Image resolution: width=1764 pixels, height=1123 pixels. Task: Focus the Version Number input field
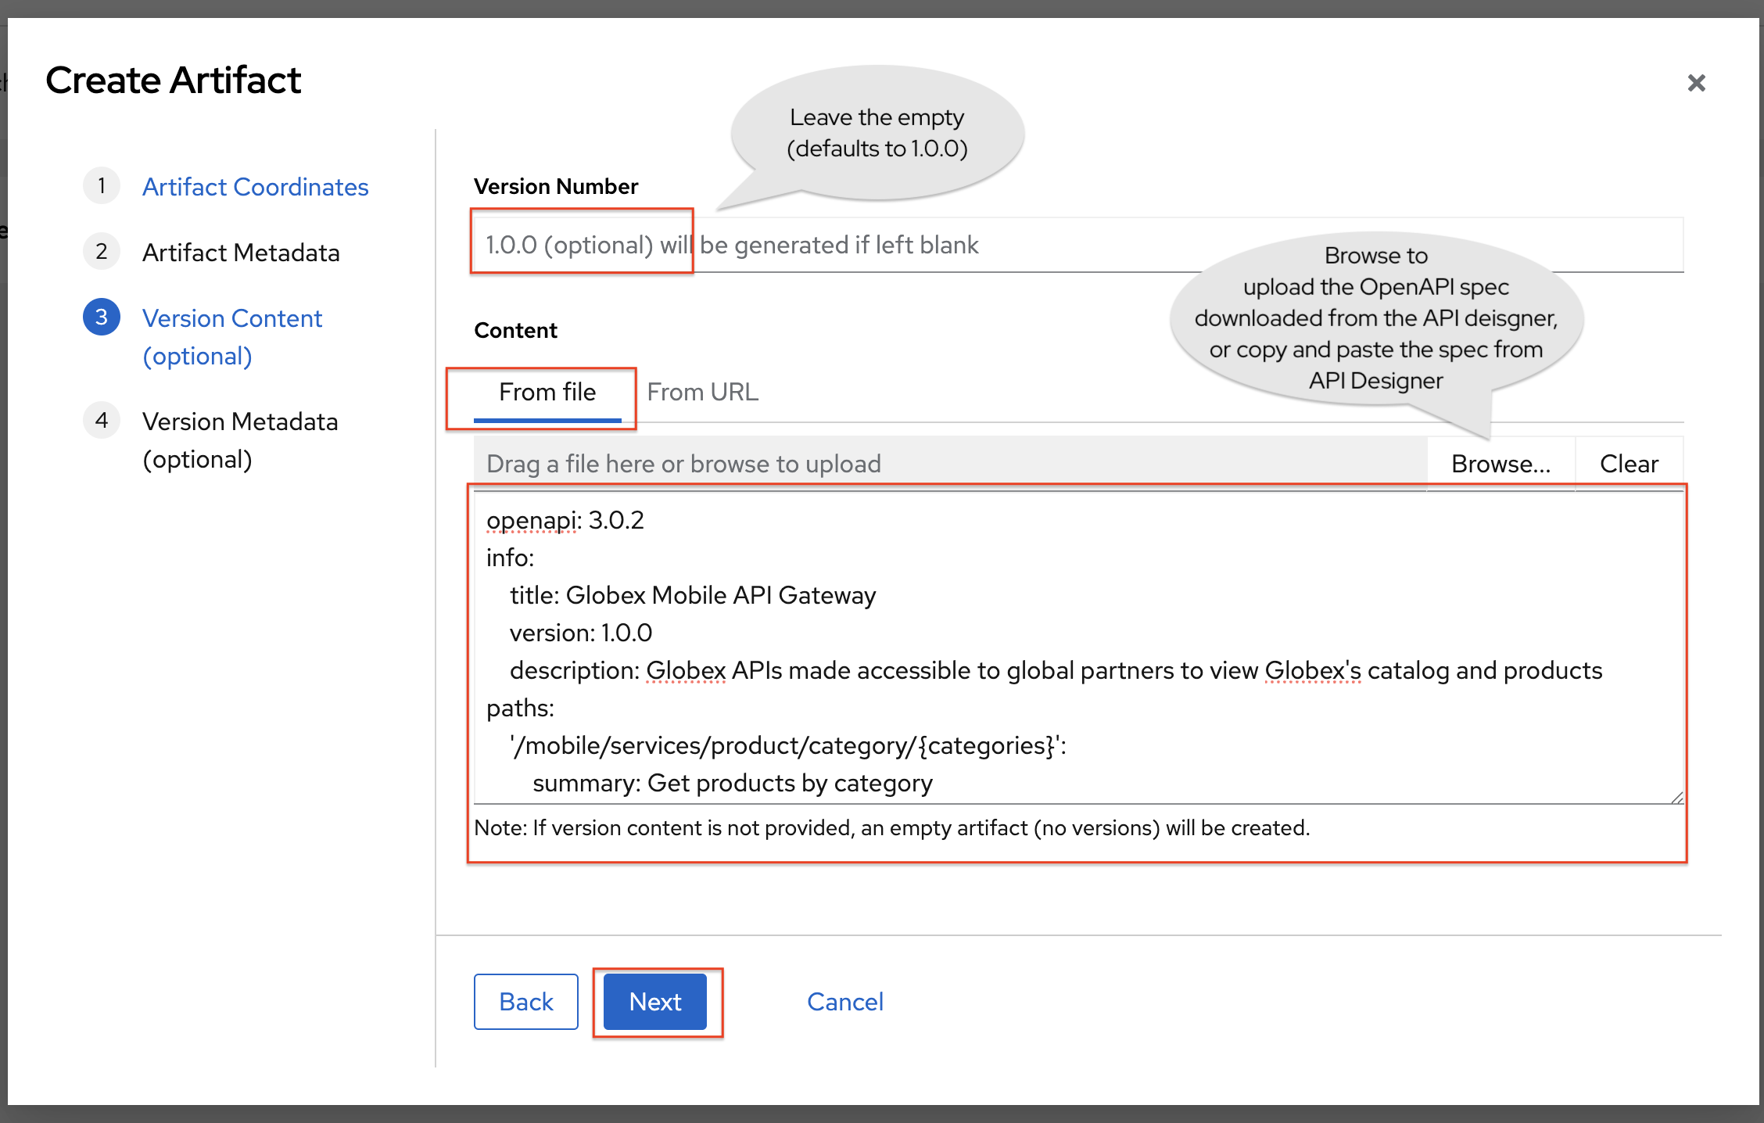pos(1078,245)
